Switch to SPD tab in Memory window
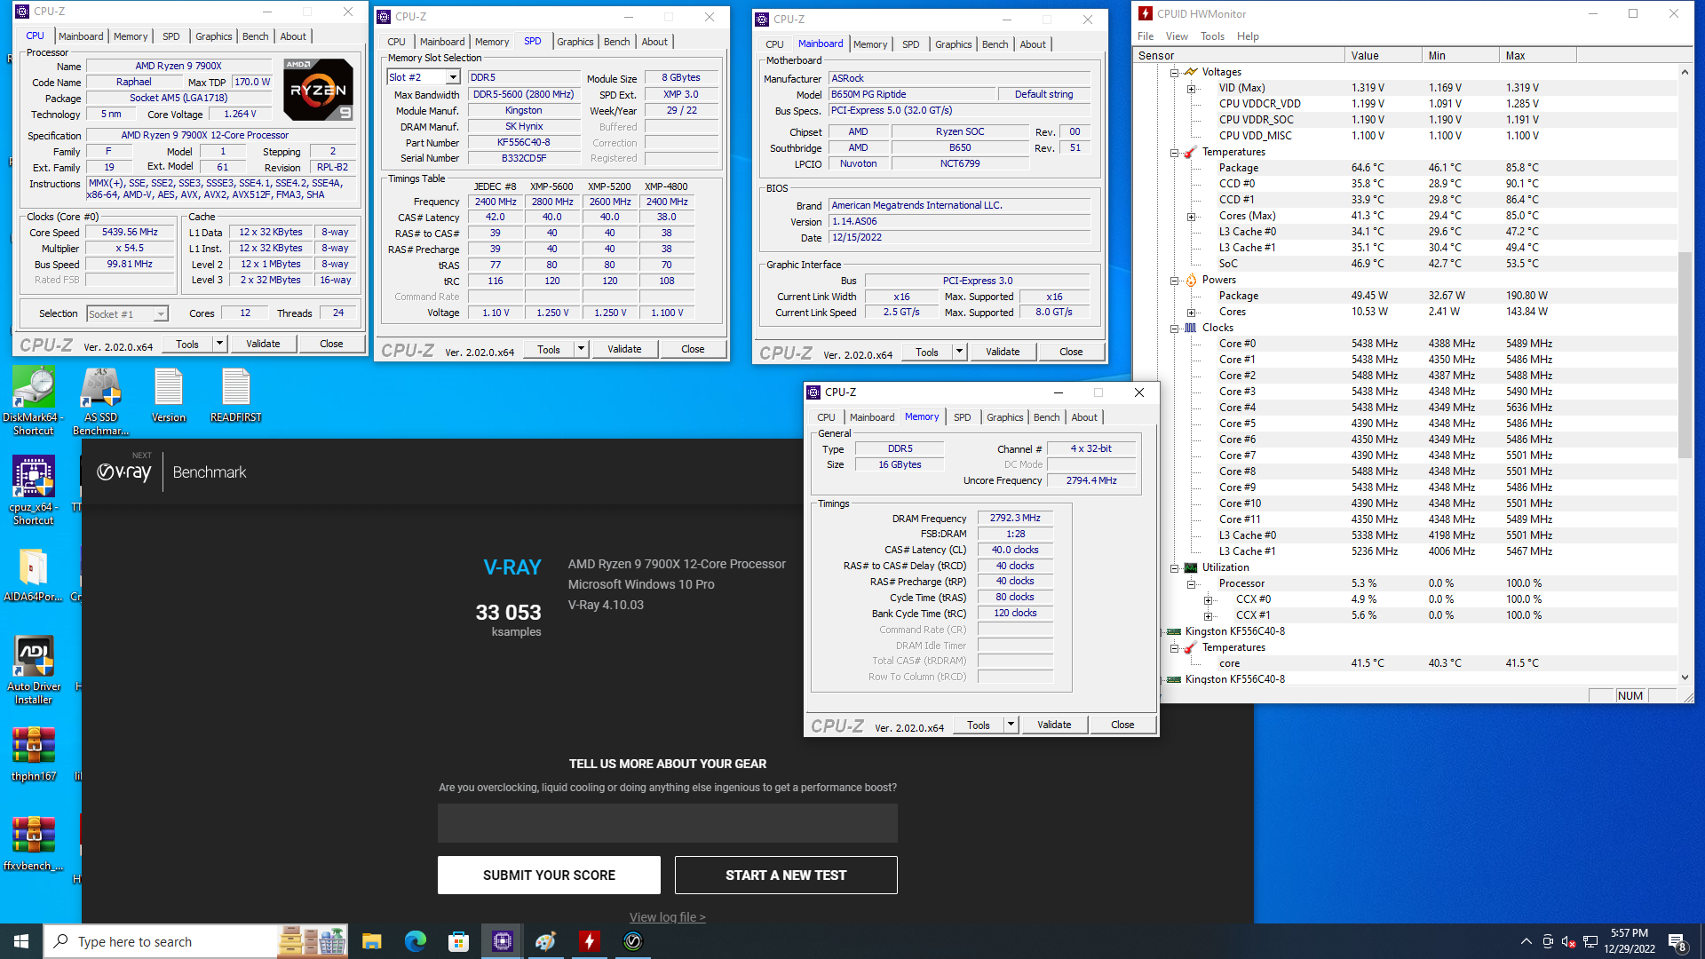1705x959 pixels. click(962, 417)
